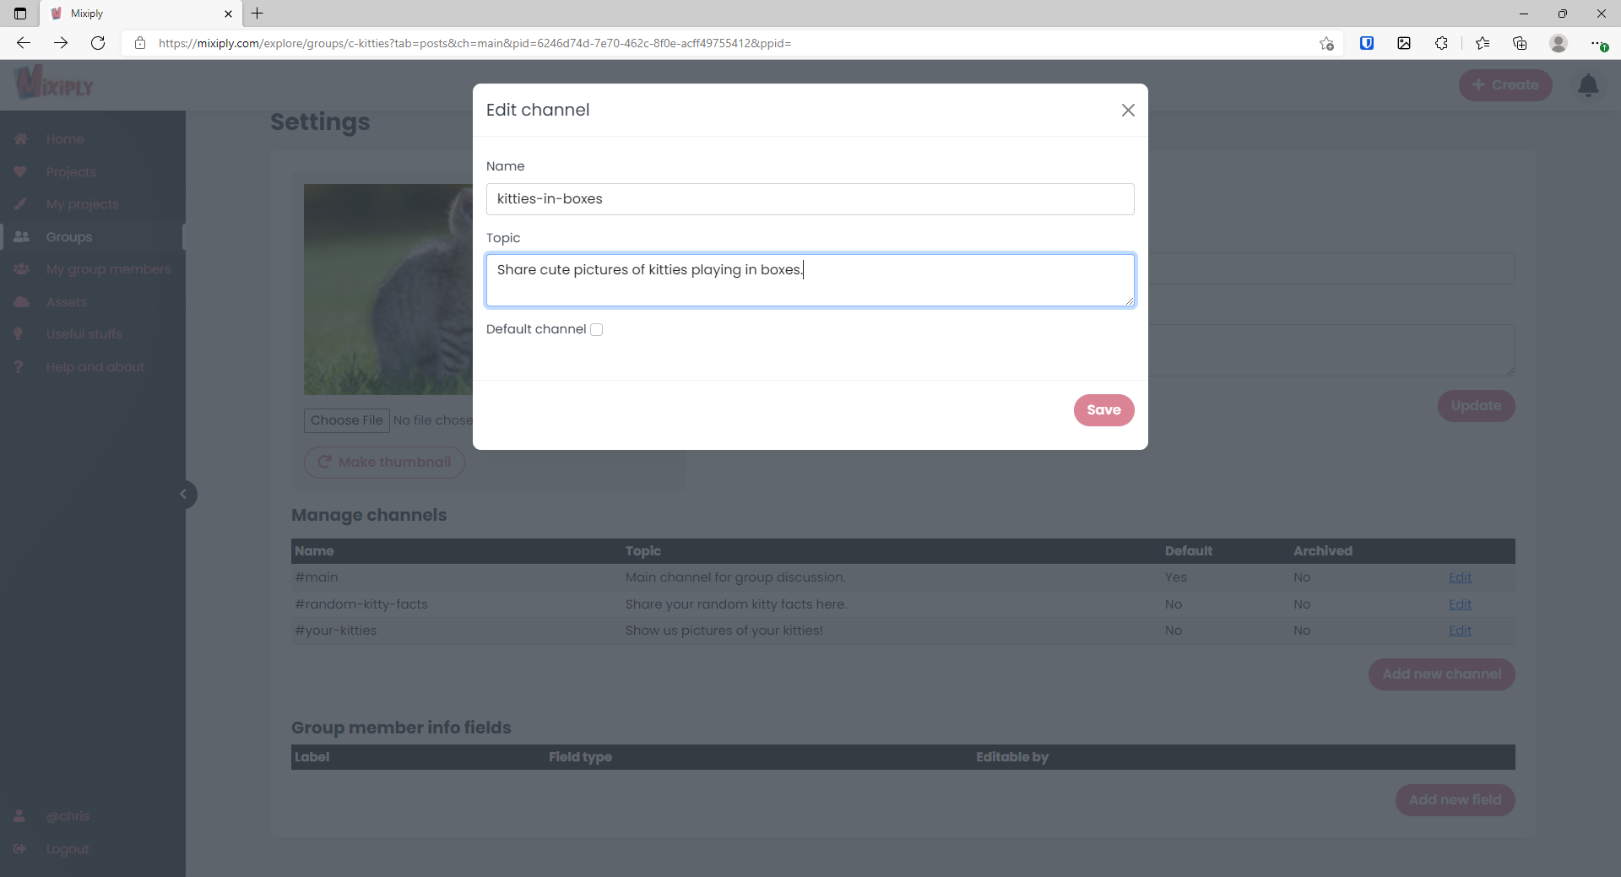Click the Group member info fields heading
This screenshot has width=1621, height=877.
point(401,728)
